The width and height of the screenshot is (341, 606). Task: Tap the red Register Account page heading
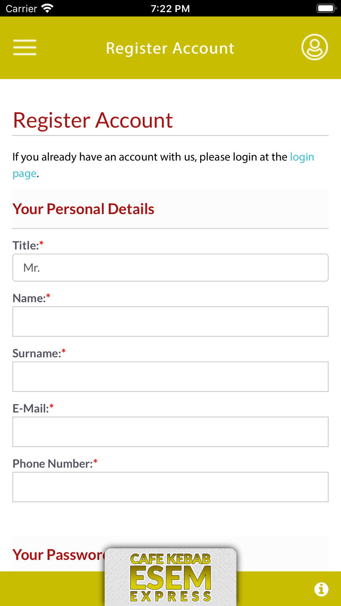93,120
